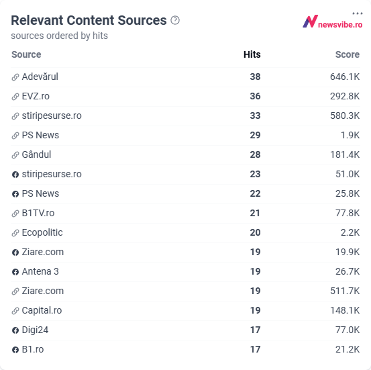Open the web stiripesurse.ro source with 33 hits
371x370 pixels.
point(52,115)
